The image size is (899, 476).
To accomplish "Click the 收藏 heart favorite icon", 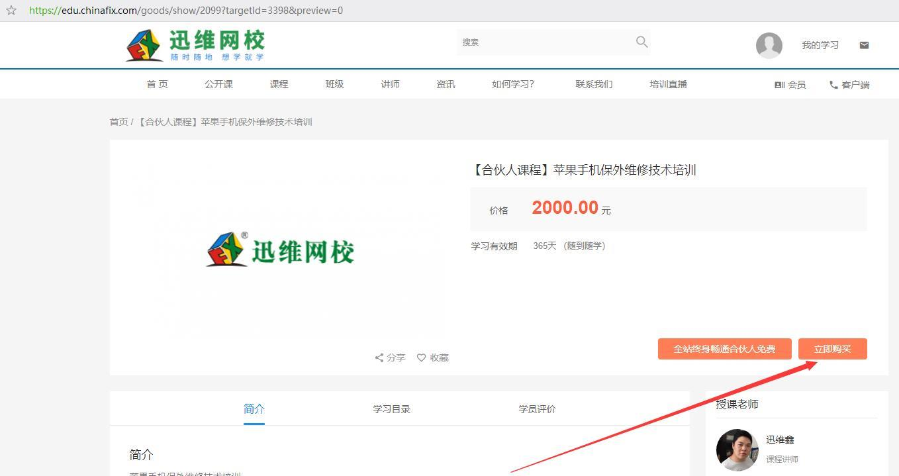I will pos(421,357).
